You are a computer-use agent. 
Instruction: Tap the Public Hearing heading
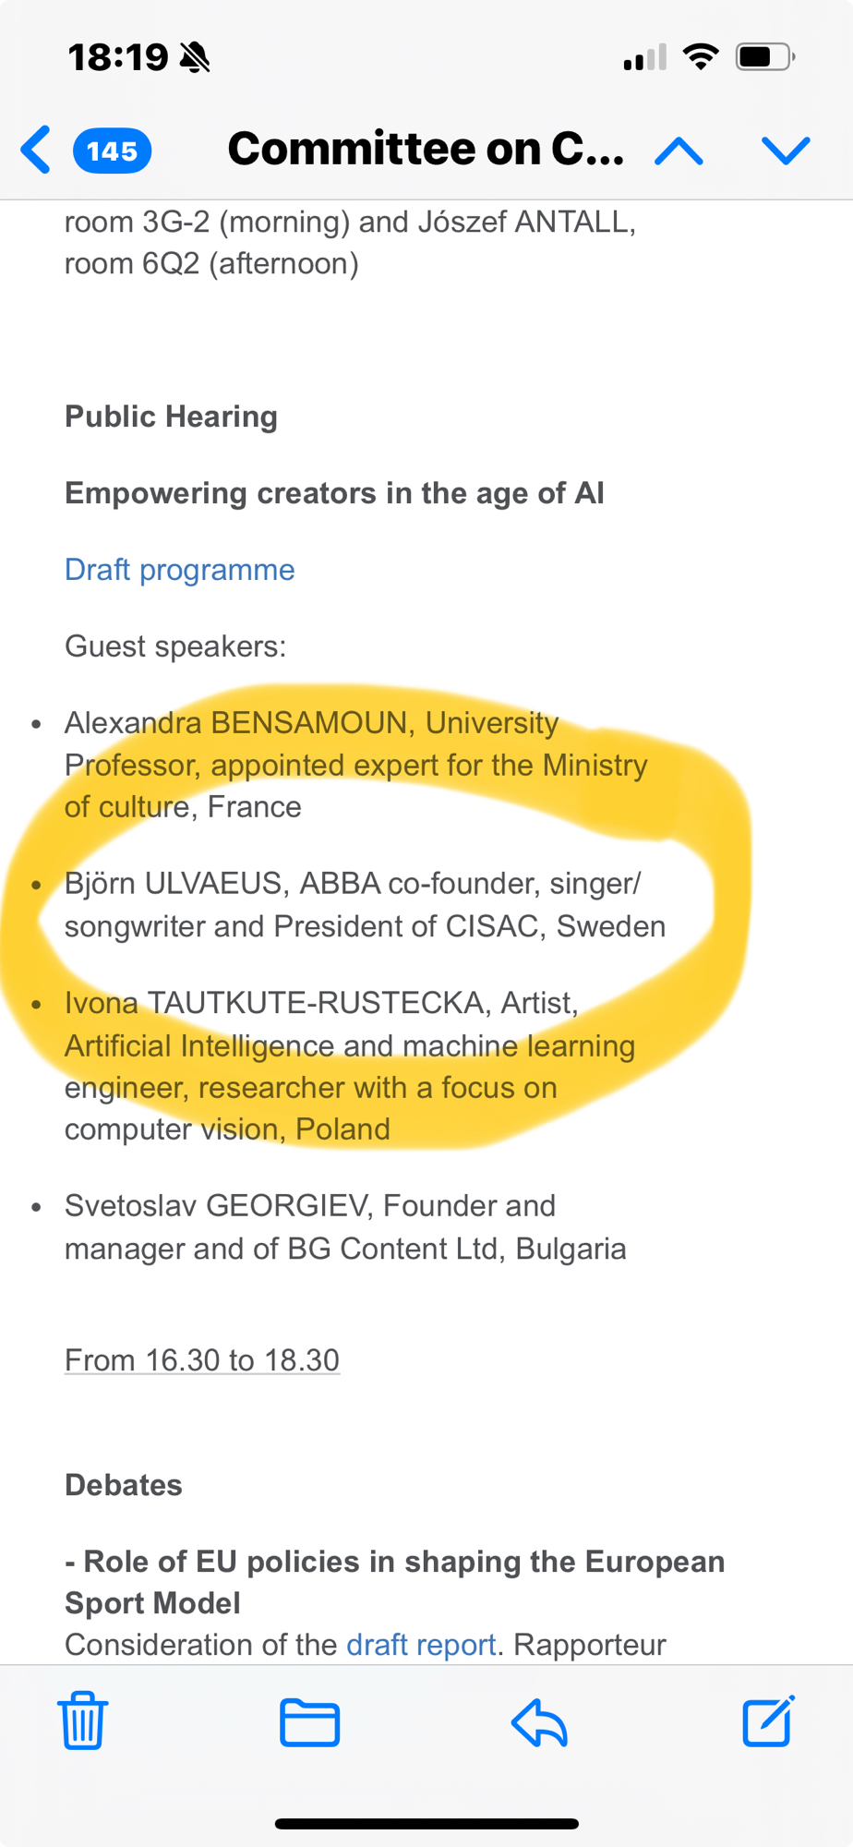pyautogui.click(x=171, y=416)
